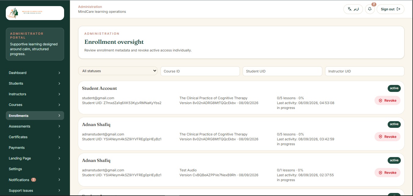Viewport: 413px width, 196px height.
Task: Switch language with the Urdu translate button
Action: point(353,9)
